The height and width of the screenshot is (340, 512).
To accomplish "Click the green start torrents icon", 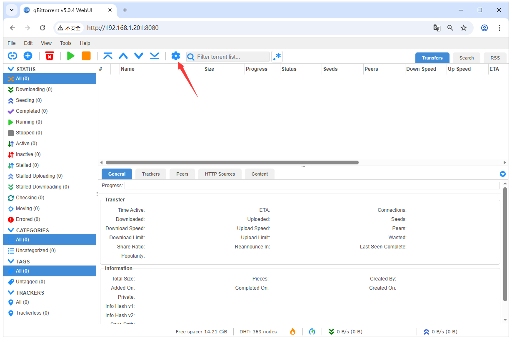I will [x=70, y=56].
